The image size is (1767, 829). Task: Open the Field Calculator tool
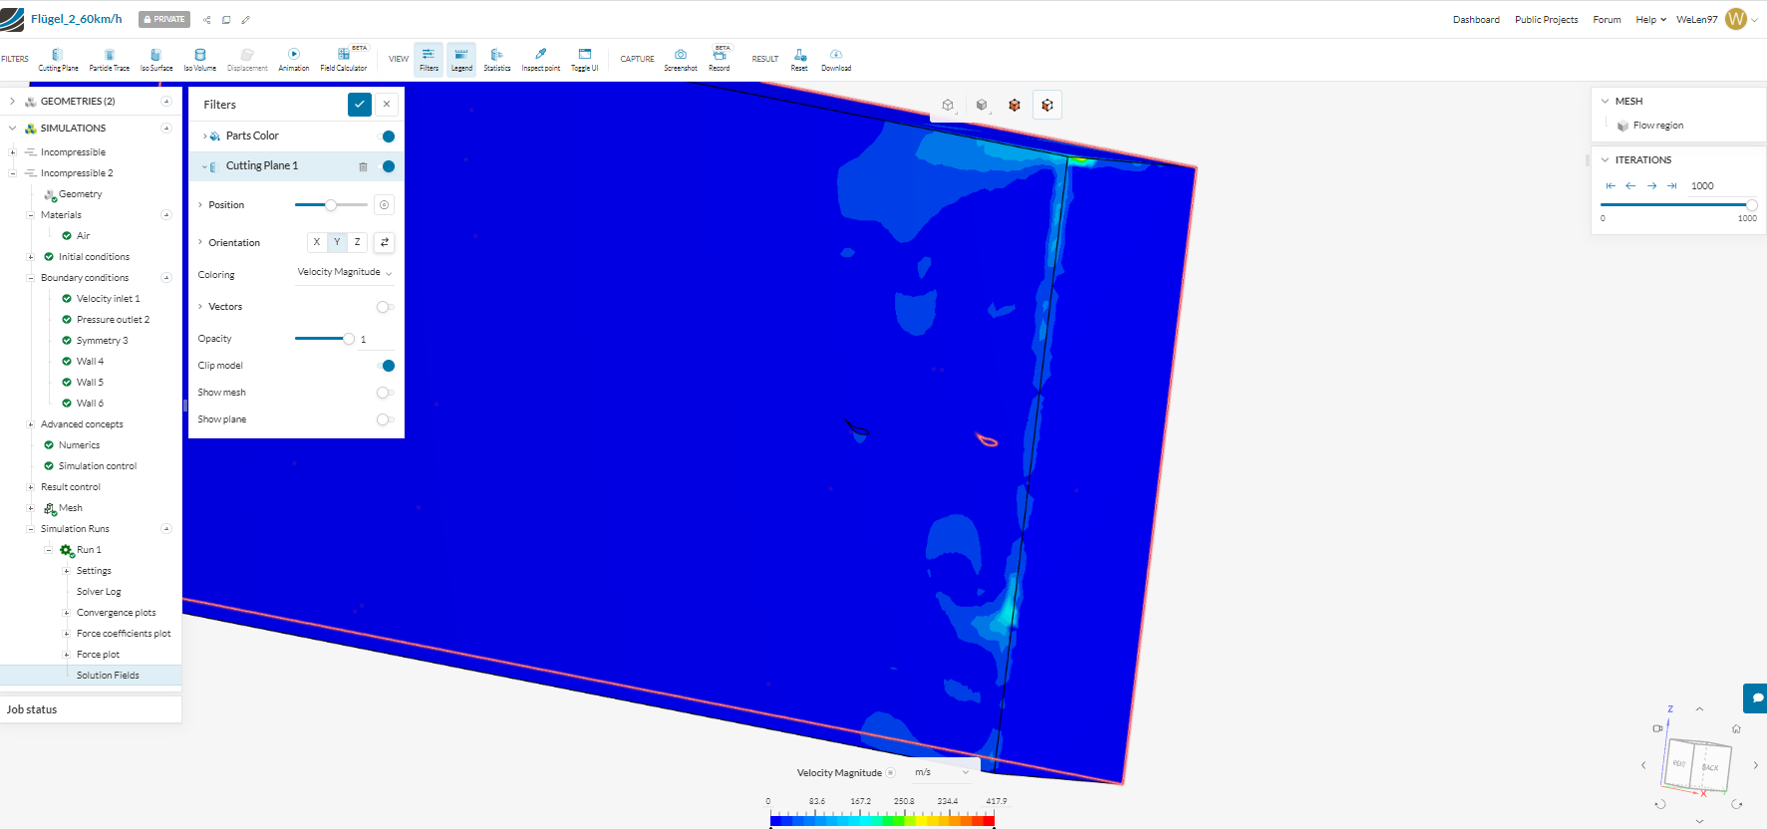(x=343, y=60)
